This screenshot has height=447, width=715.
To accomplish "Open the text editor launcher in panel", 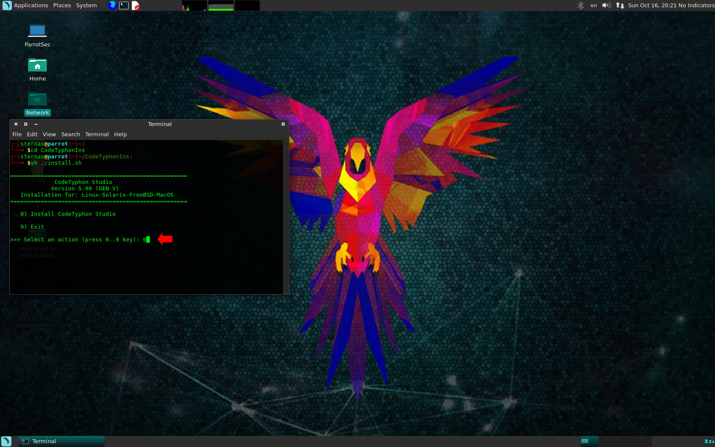I will [x=135, y=6].
